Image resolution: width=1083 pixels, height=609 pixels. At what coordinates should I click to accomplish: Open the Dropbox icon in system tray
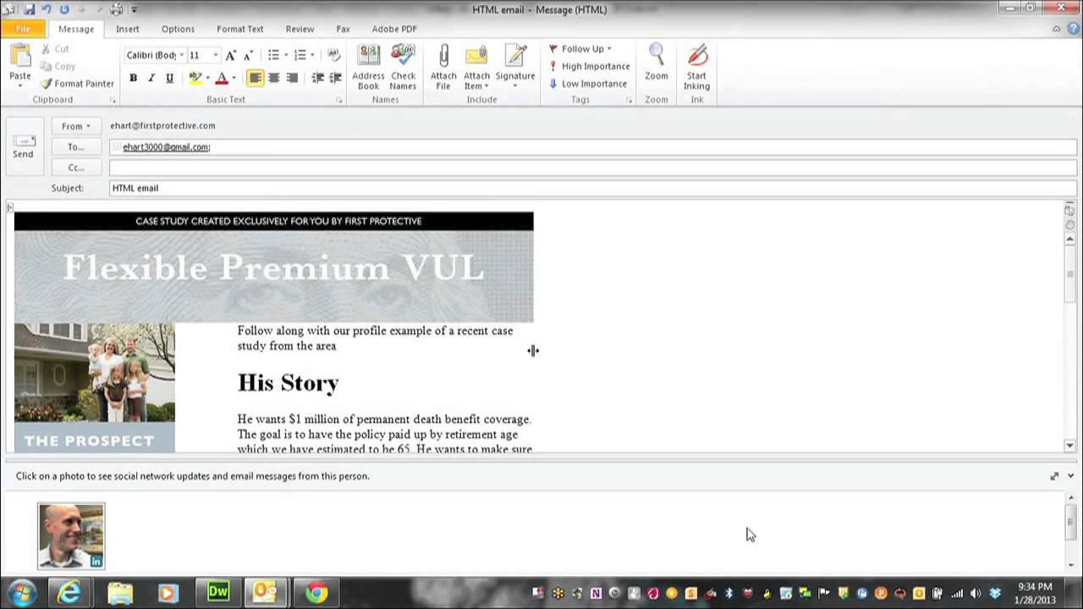[994, 594]
